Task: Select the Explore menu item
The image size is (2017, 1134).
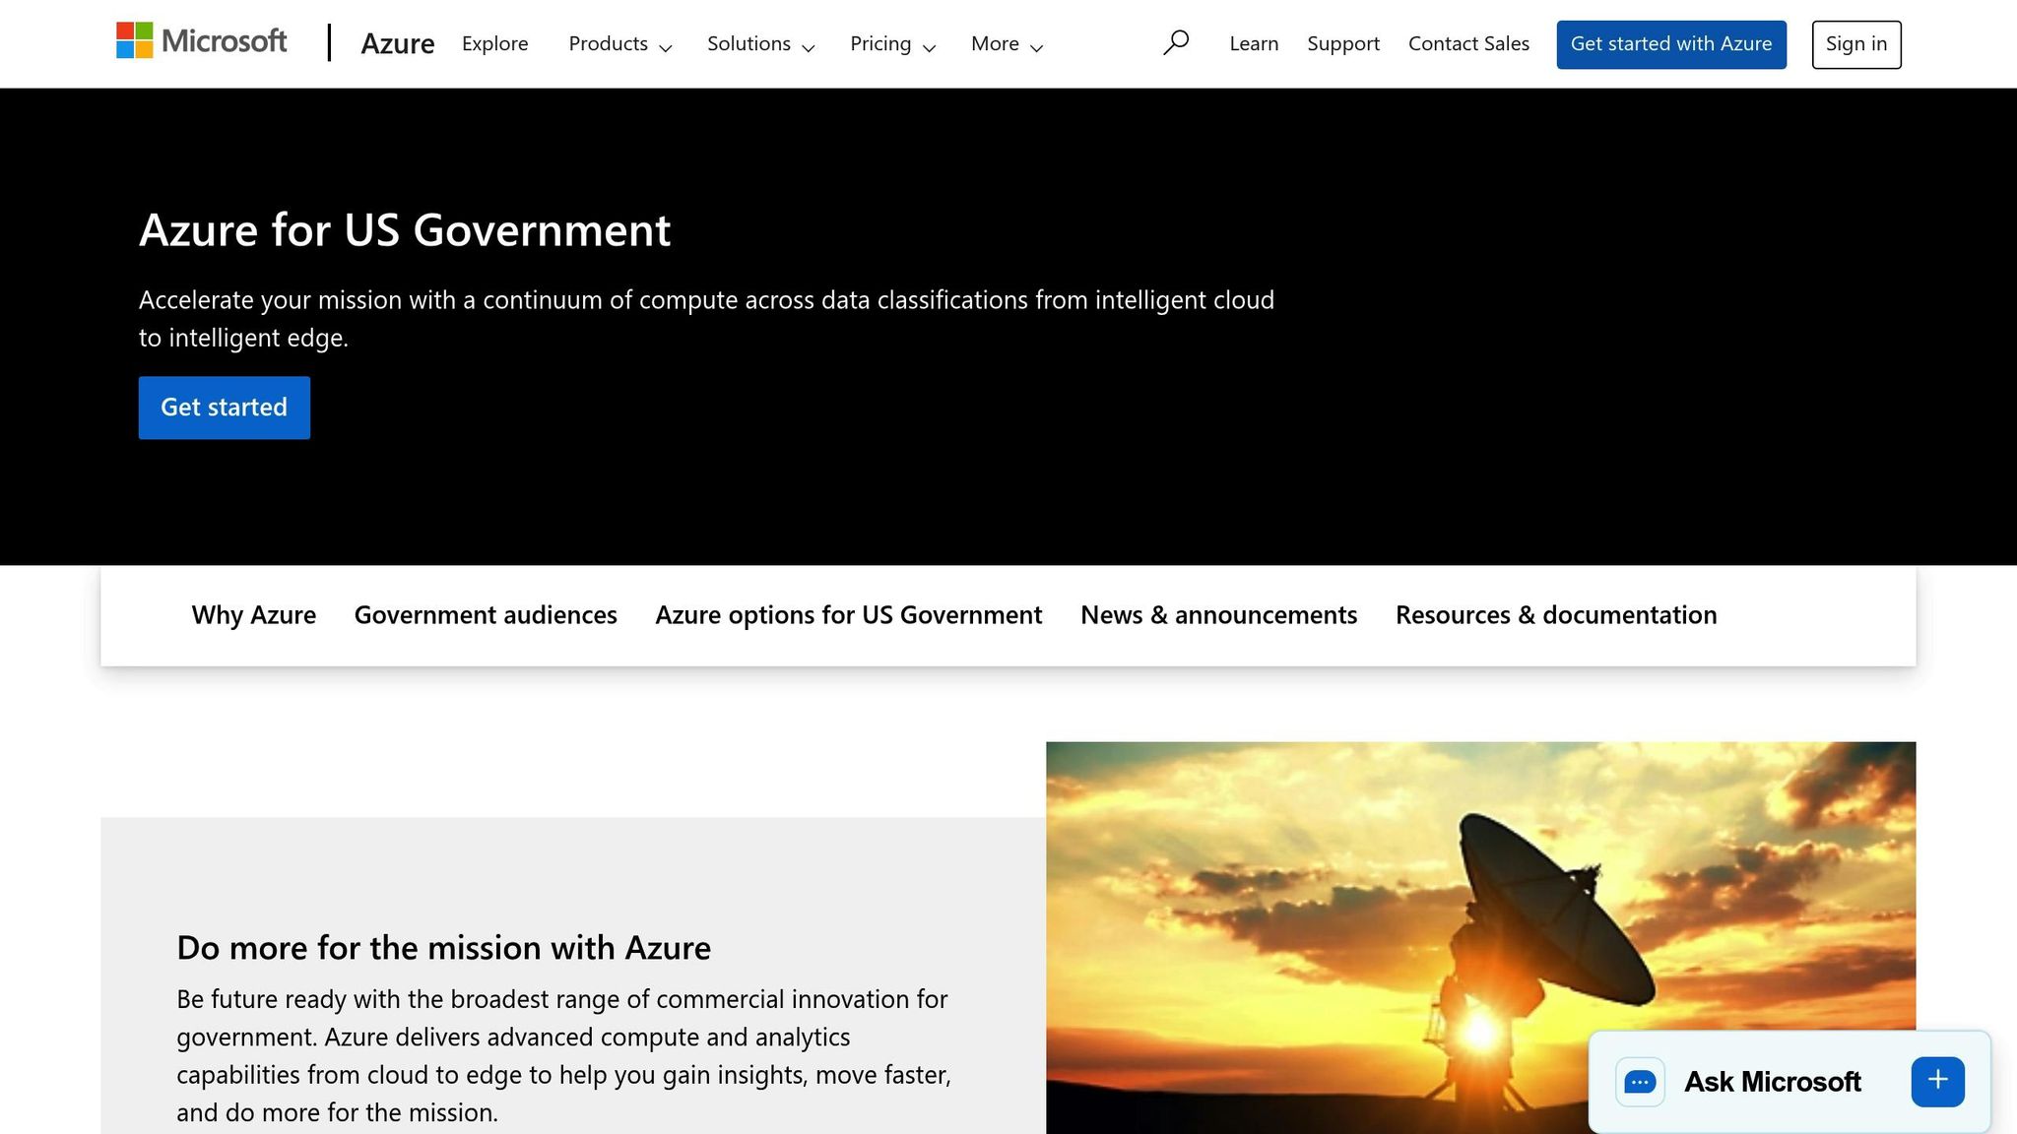Action: pos(494,43)
